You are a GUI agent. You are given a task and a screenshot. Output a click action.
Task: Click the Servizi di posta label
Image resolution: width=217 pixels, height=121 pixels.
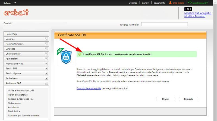[13, 73]
